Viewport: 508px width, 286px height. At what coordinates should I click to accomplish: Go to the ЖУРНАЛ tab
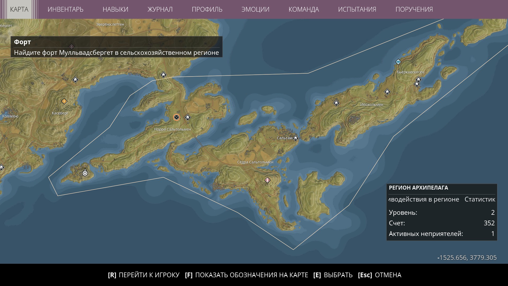coord(160,9)
